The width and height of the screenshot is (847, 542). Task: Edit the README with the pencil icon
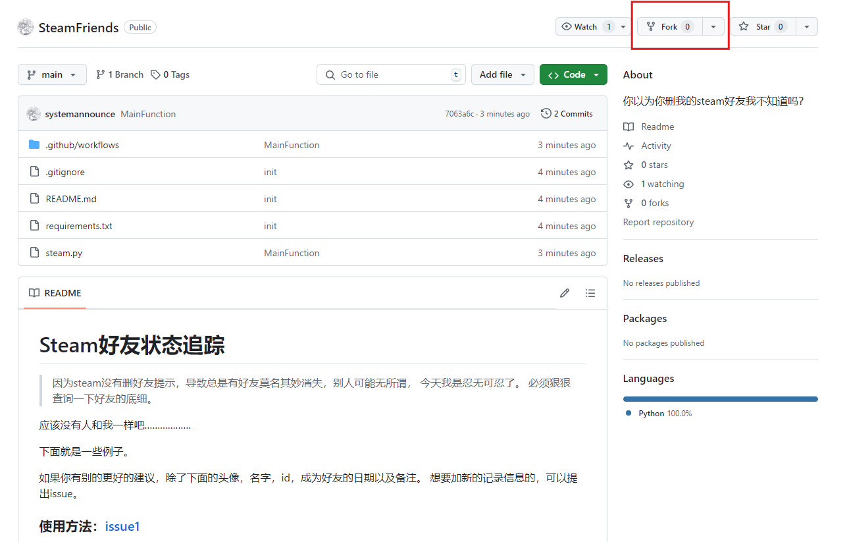coord(564,293)
